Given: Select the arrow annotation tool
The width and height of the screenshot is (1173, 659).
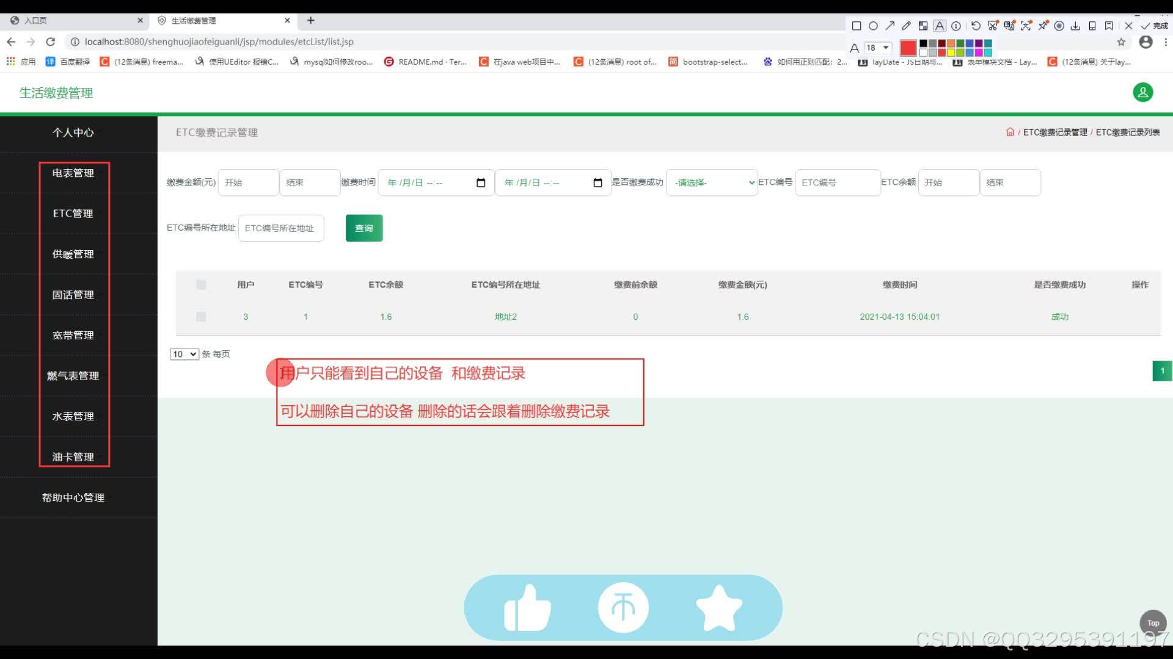Looking at the screenshot, I should [890, 26].
